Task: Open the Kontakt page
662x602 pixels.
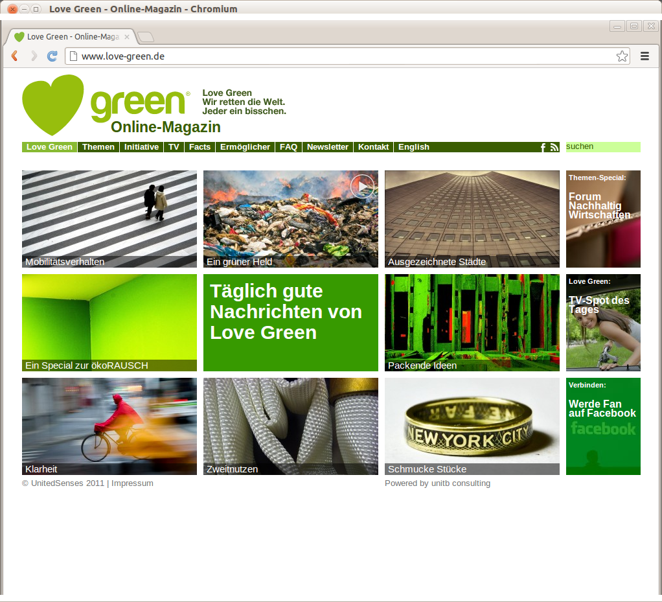Action: (x=373, y=147)
